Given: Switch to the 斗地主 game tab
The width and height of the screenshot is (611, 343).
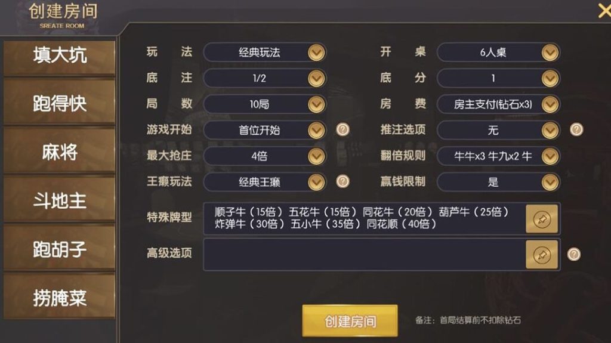Looking at the screenshot, I should pyautogui.click(x=59, y=201).
